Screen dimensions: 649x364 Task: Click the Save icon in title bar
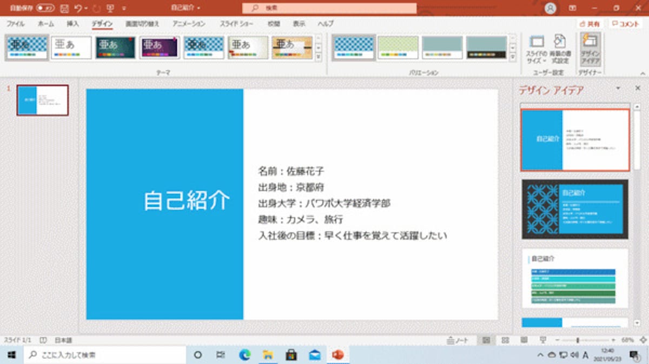[64, 8]
